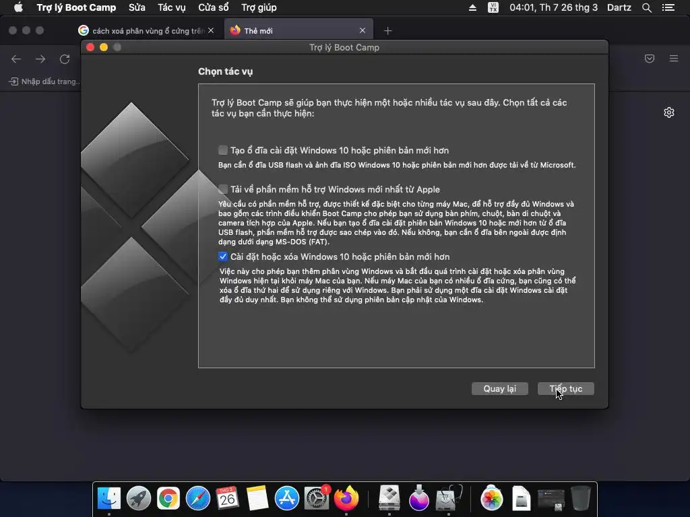Open the screenshot stack in dock
Viewport: 690px width, 517px height.
click(x=551, y=499)
